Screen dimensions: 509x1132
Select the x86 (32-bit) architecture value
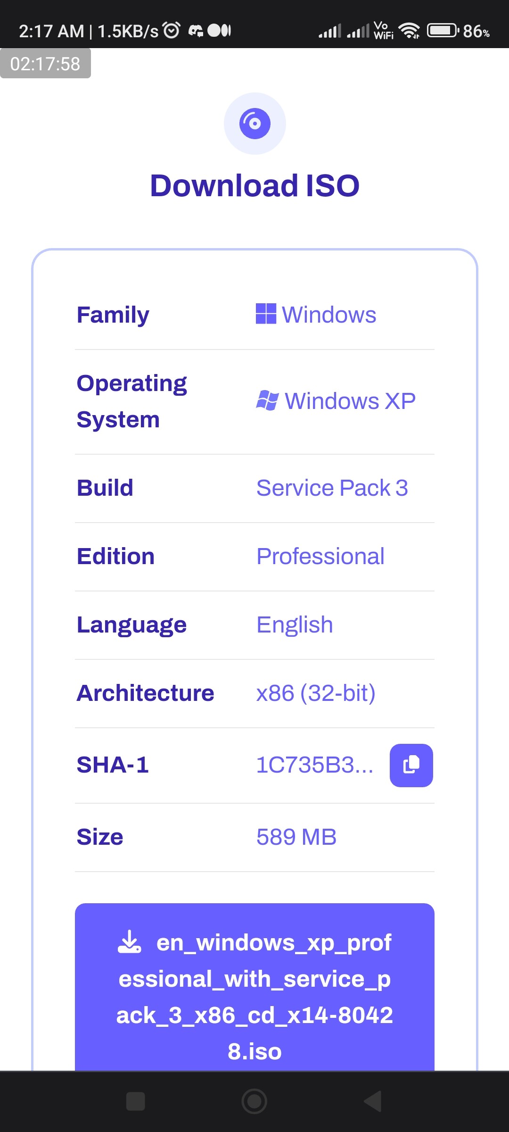point(316,693)
